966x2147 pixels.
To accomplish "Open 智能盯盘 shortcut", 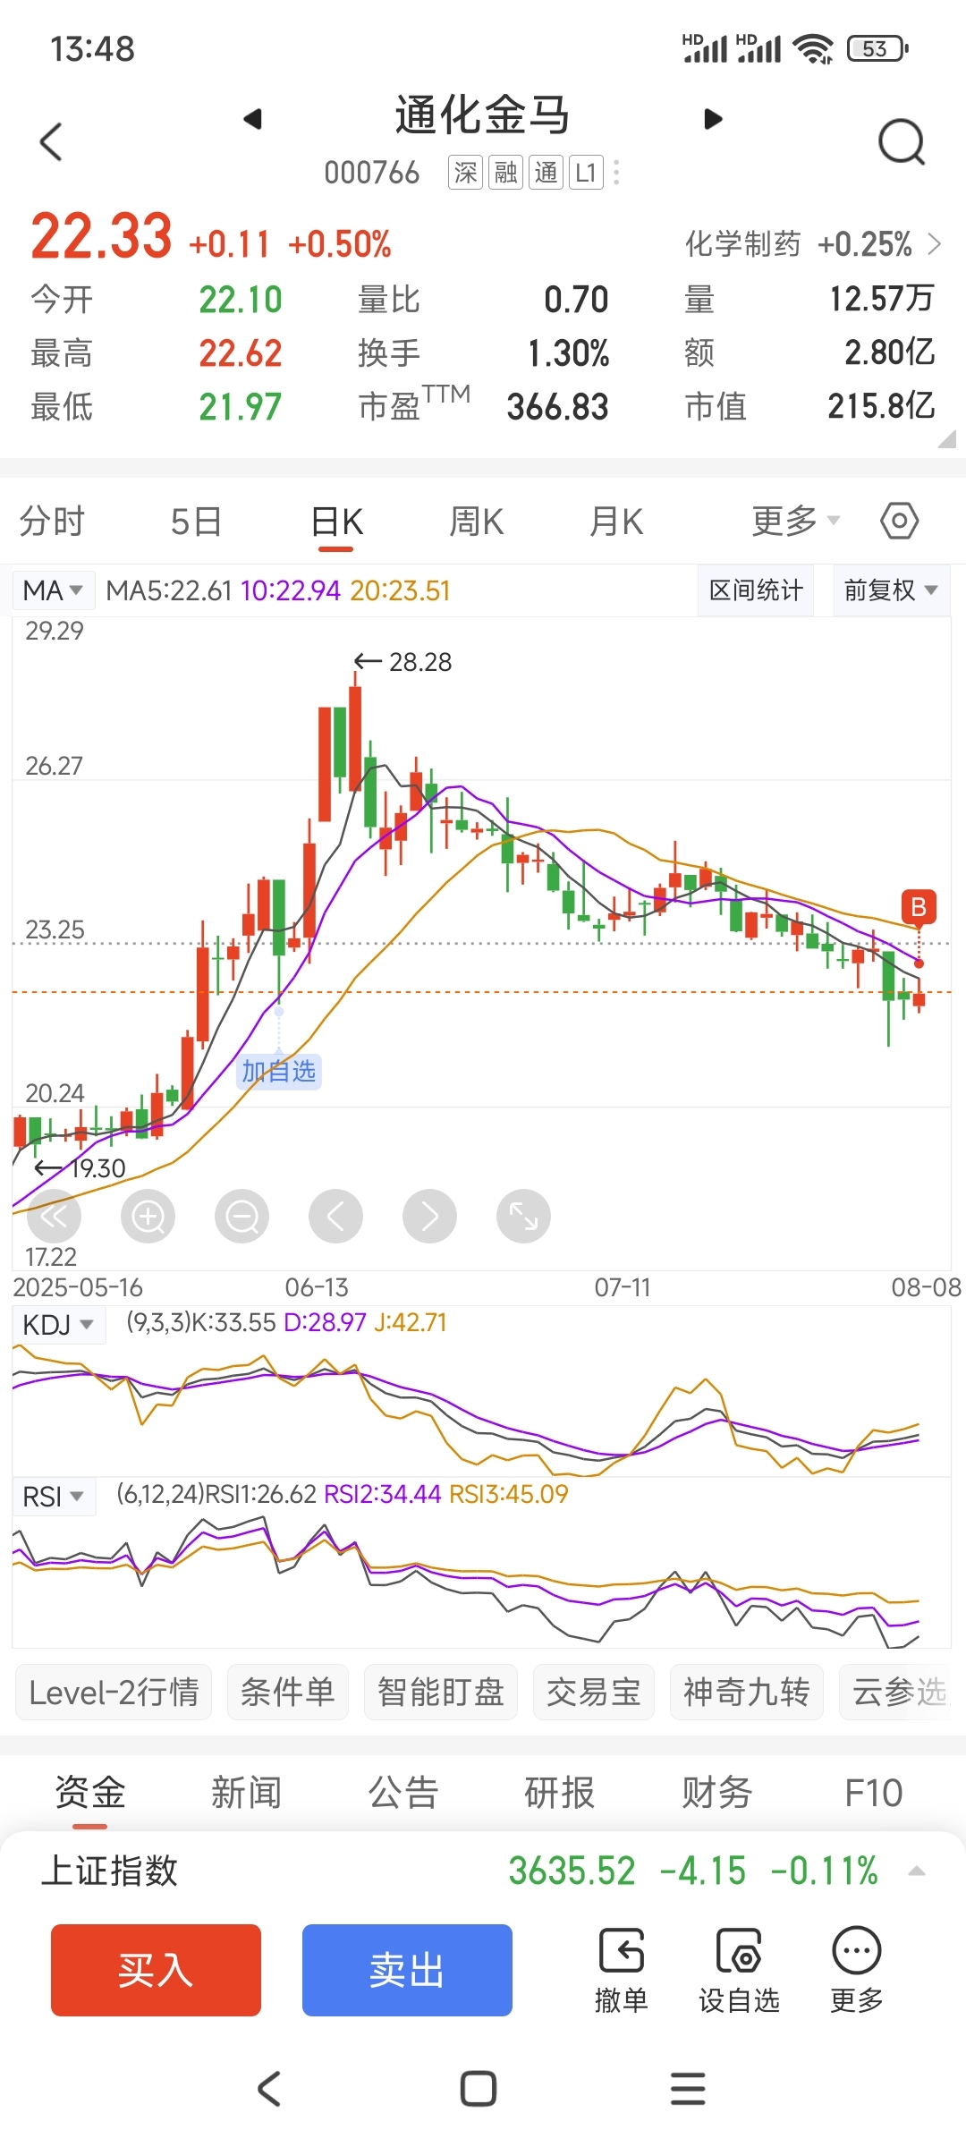I will (x=441, y=1692).
